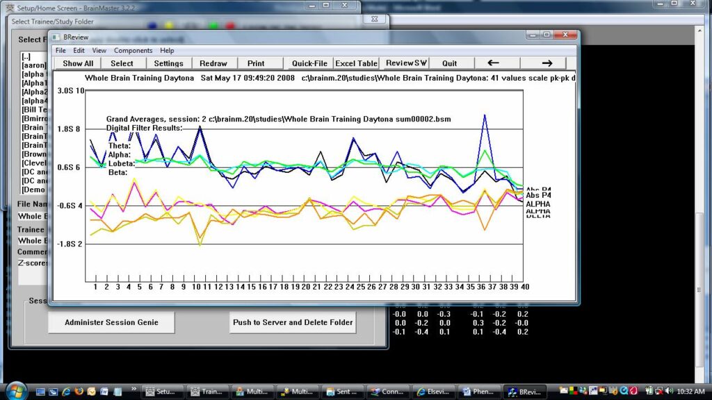Open the File menu in BReview
This screenshot has height=400, width=712.
pyautogui.click(x=60, y=51)
